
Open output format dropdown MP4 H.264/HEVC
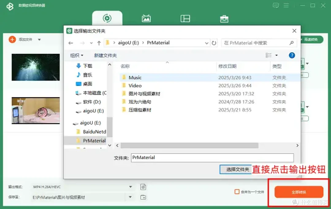coord(131,187)
